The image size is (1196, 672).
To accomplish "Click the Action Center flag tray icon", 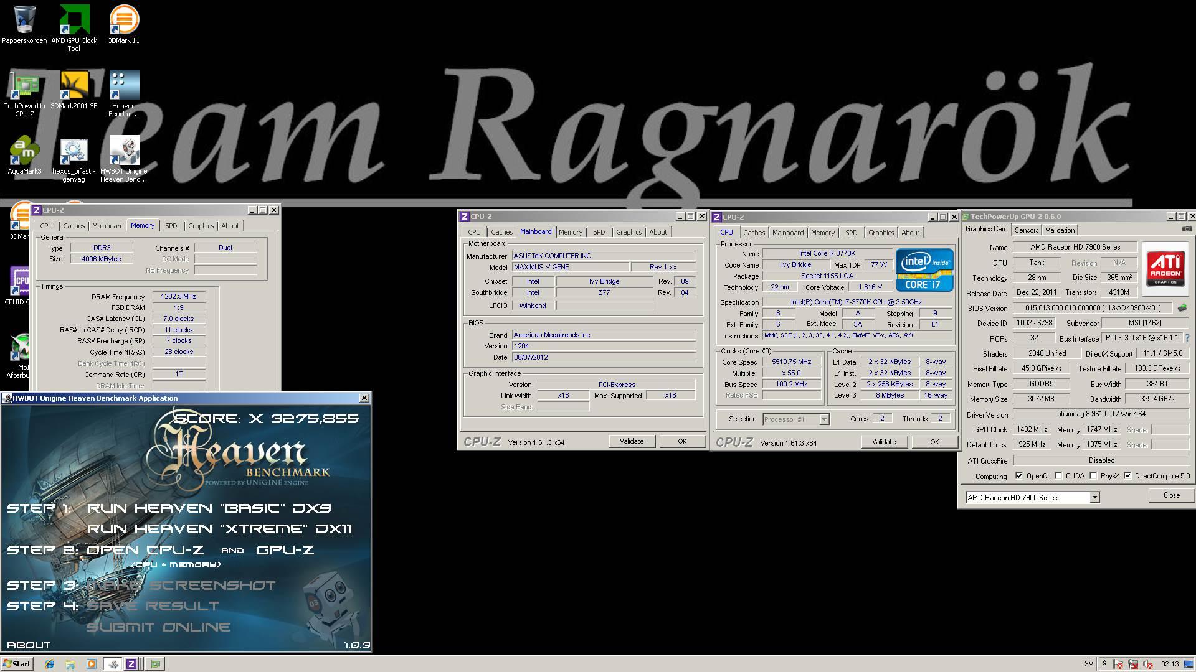I will pos(1118,664).
